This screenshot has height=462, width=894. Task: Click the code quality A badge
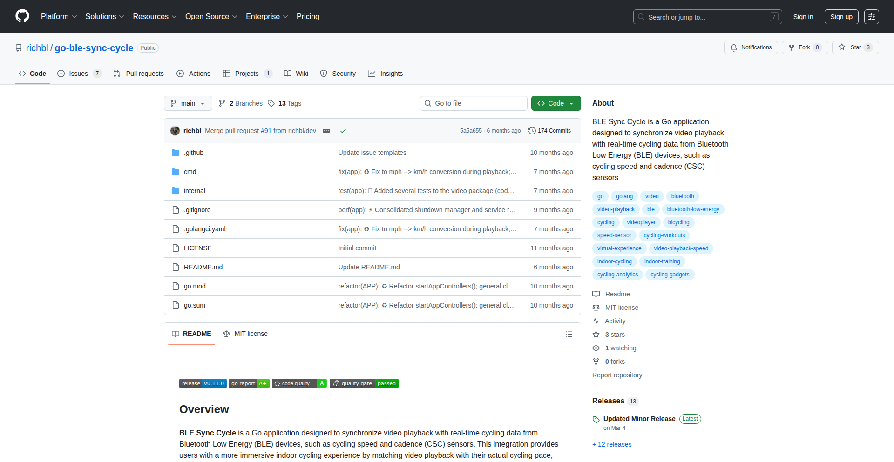(299, 383)
